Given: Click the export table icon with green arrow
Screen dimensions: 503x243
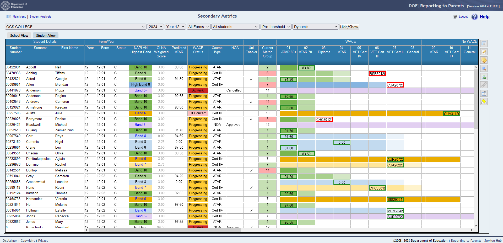Looking at the screenshot, I should (484, 77).
